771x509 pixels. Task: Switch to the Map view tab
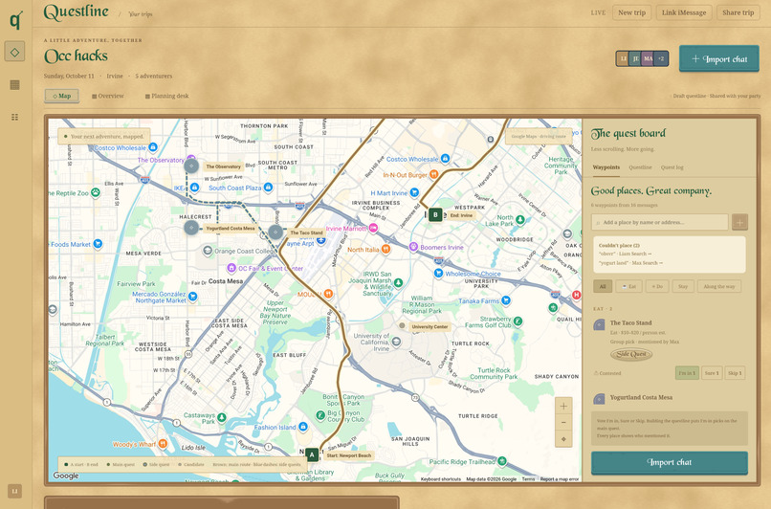(62, 96)
